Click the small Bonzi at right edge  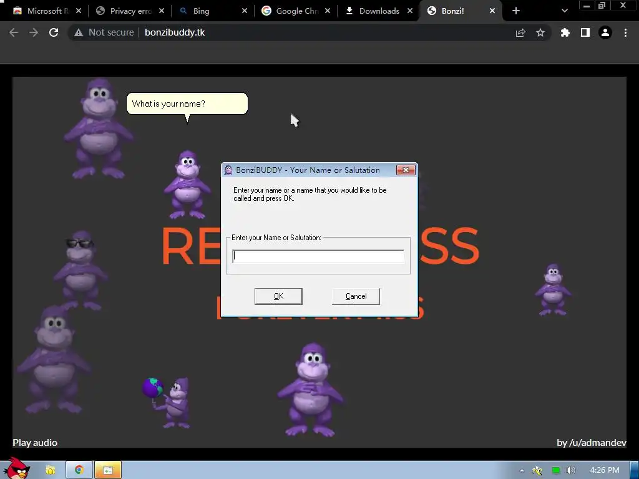click(553, 289)
